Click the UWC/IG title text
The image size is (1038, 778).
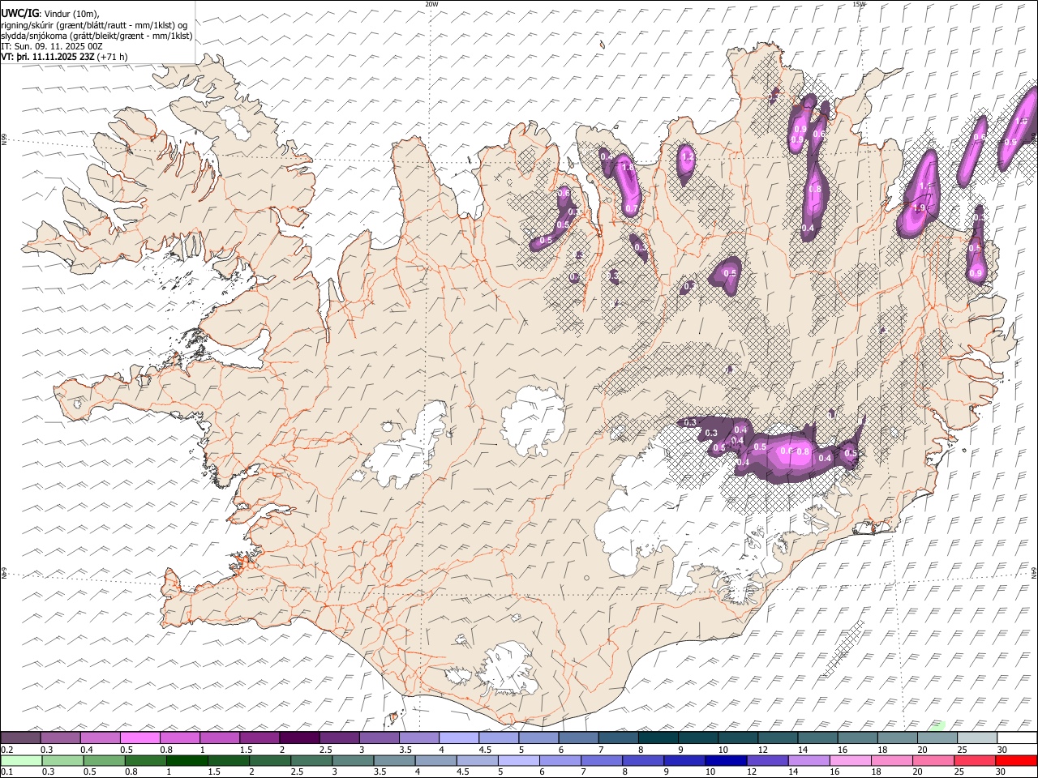coord(19,13)
